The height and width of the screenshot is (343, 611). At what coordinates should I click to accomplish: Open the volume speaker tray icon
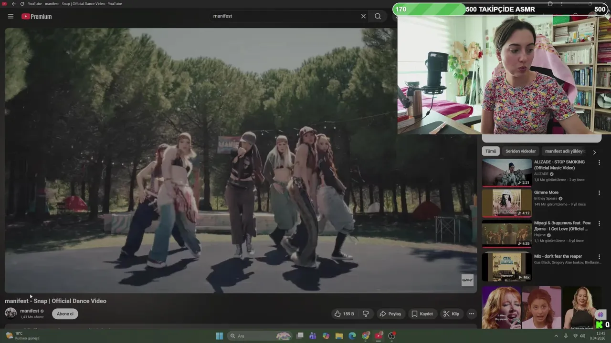[x=583, y=336]
